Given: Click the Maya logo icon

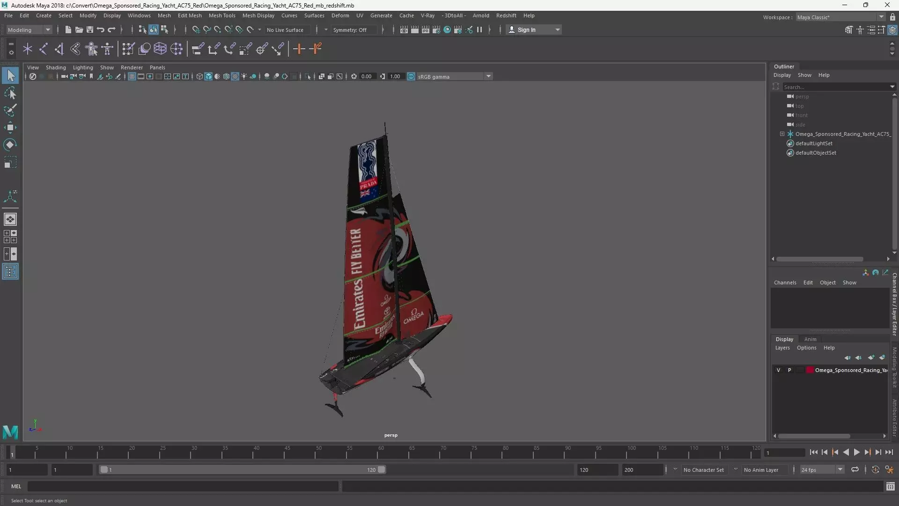Looking at the screenshot, I should click(x=10, y=432).
